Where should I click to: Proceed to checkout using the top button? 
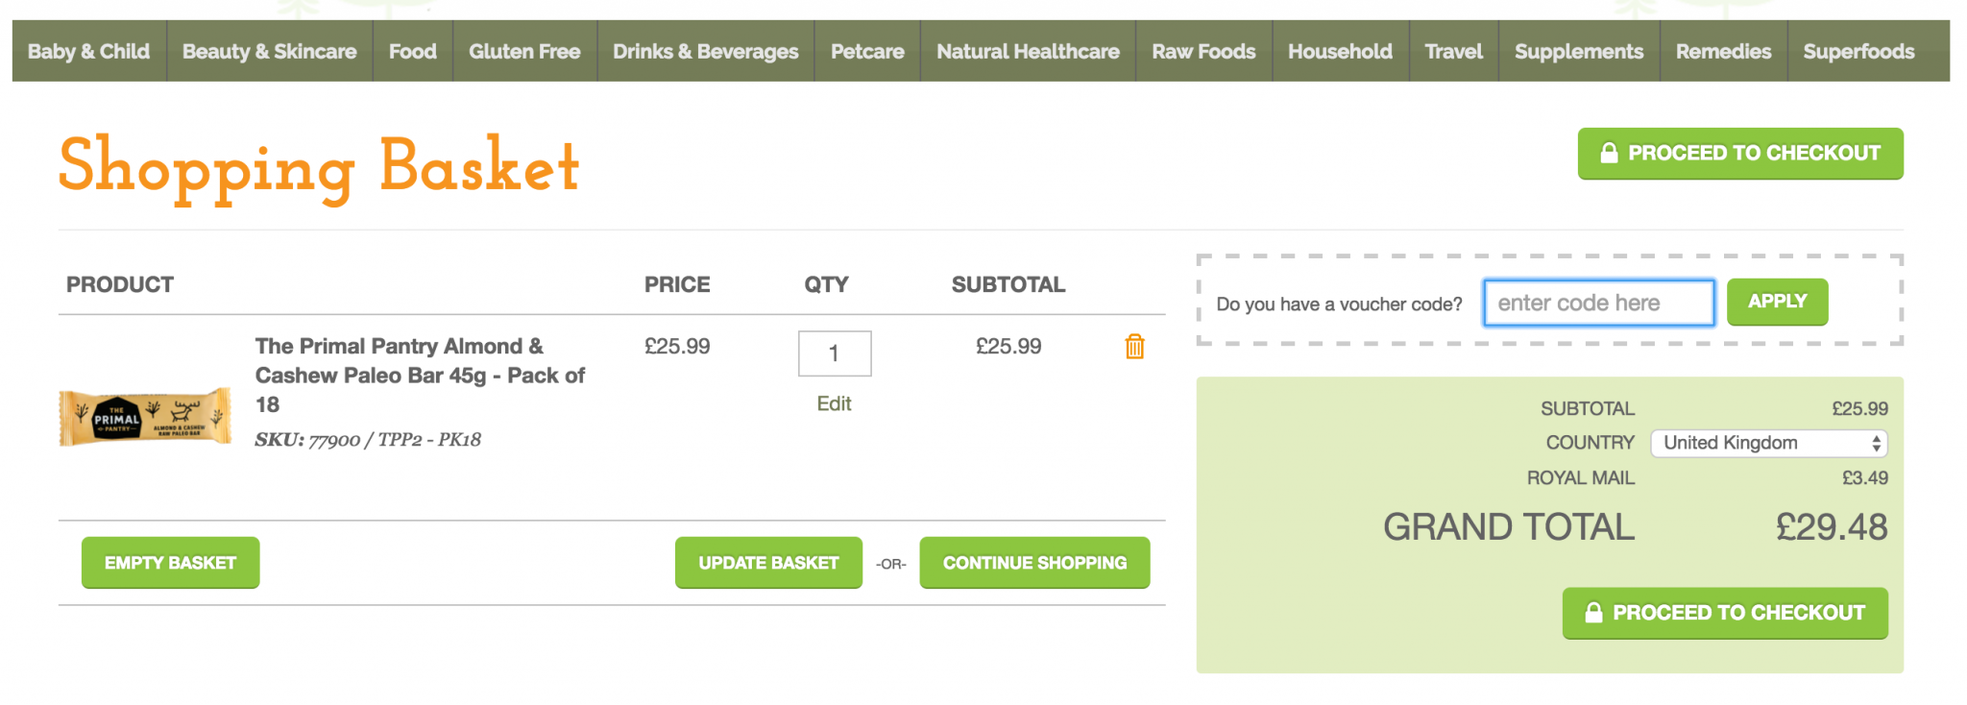[1739, 154]
